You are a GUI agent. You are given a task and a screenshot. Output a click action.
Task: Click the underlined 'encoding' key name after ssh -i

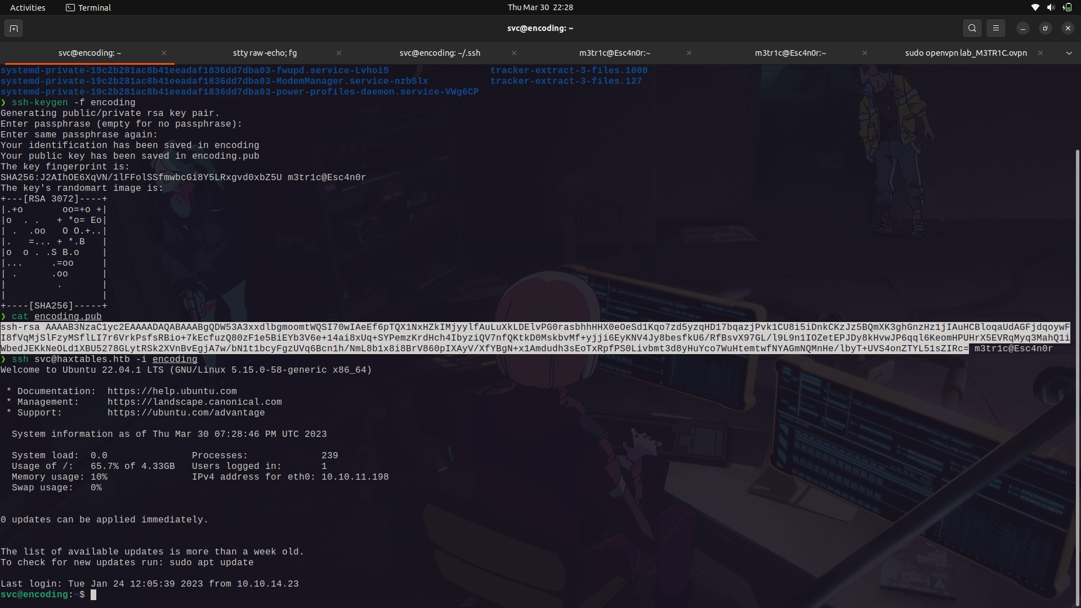coord(175,359)
